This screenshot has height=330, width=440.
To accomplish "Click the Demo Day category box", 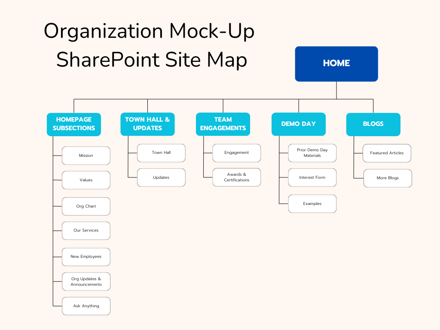I will click(x=298, y=124).
